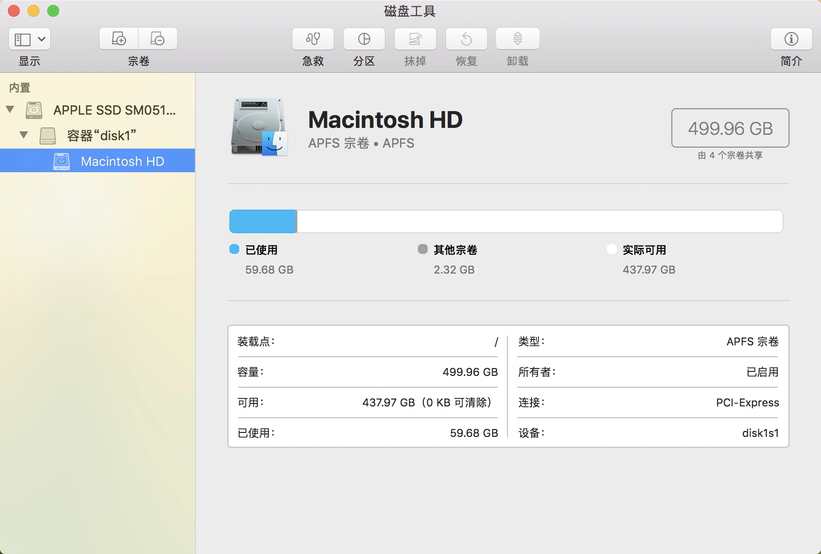Select 容器“disk1” in sidebar
821x554 pixels.
click(x=97, y=135)
